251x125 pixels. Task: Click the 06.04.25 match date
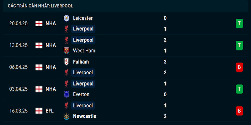(19, 67)
